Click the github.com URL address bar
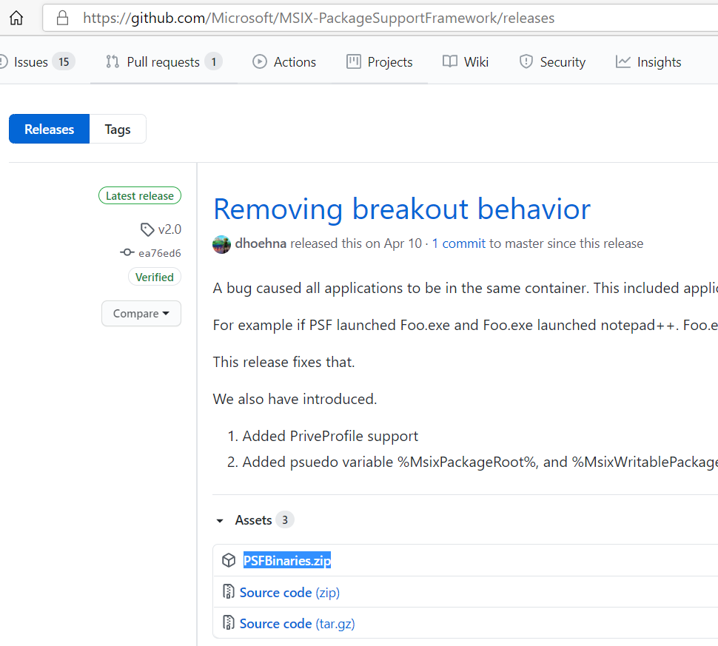 point(380,18)
